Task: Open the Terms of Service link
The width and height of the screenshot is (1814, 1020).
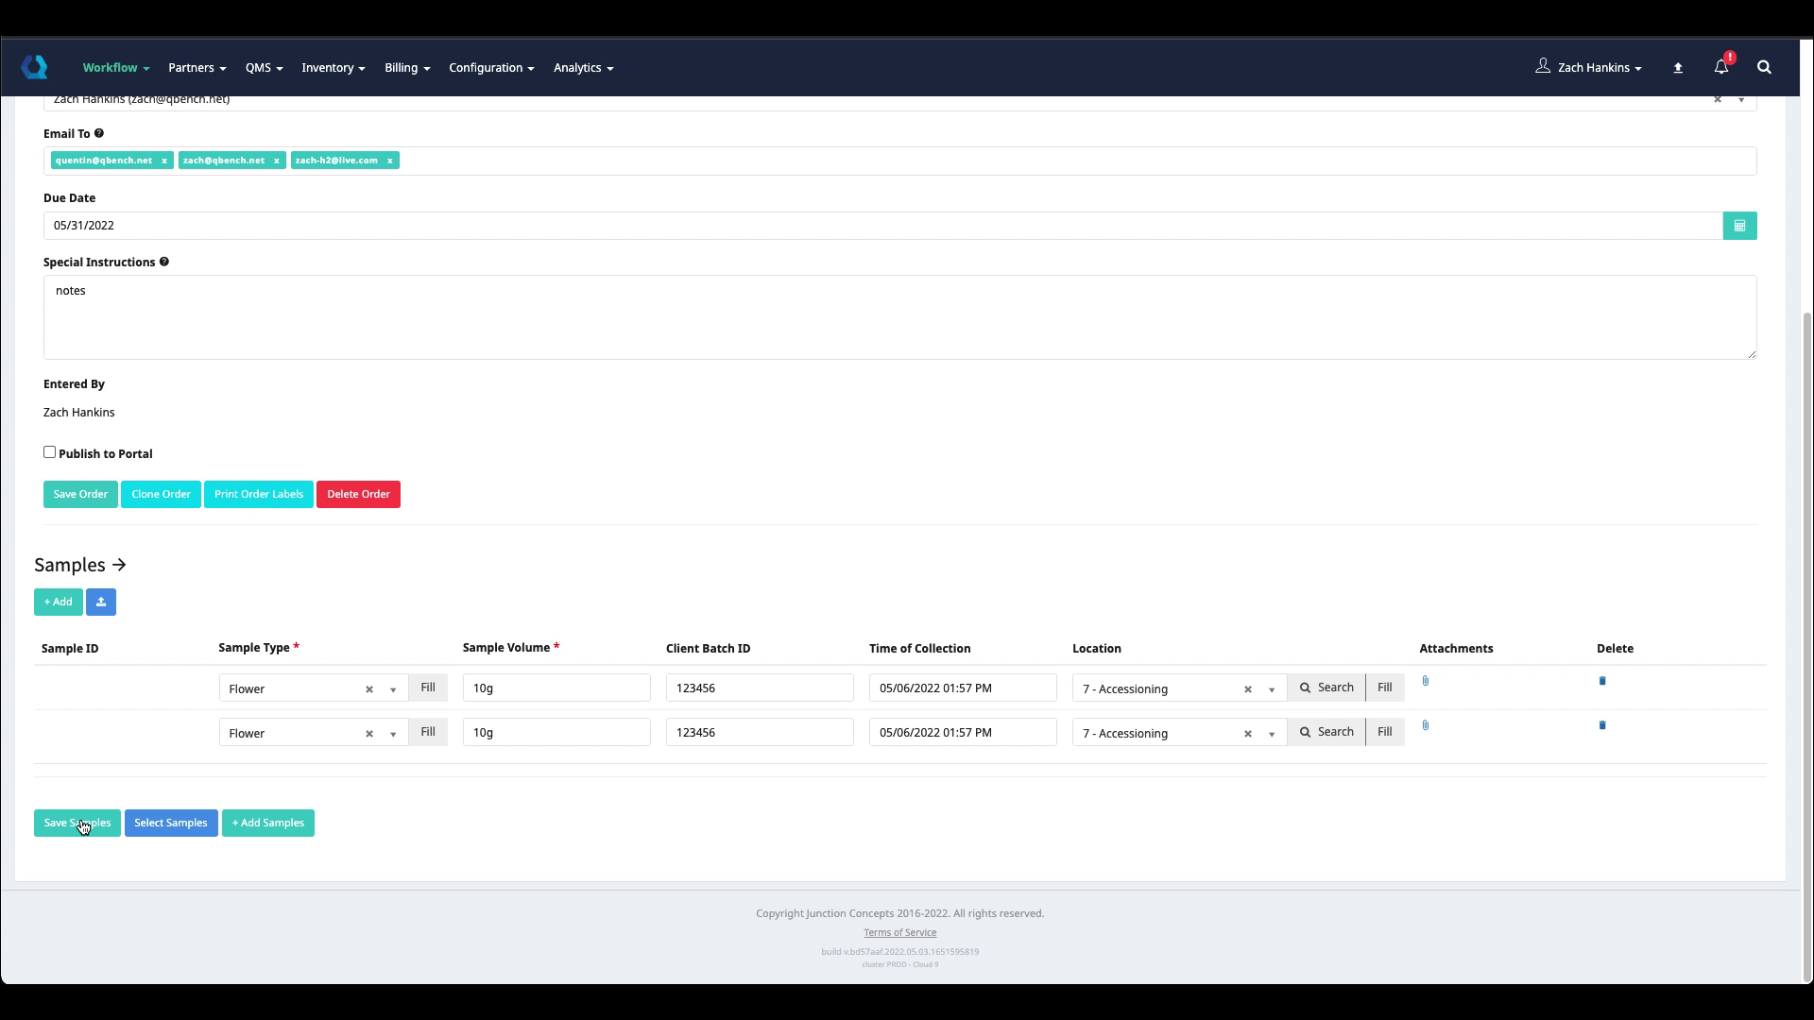Action: (899, 932)
